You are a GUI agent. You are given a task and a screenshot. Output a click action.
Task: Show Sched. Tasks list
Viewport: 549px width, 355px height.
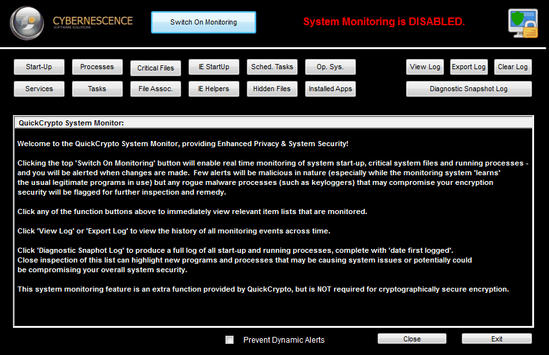pyautogui.click(x=272, y=67)
